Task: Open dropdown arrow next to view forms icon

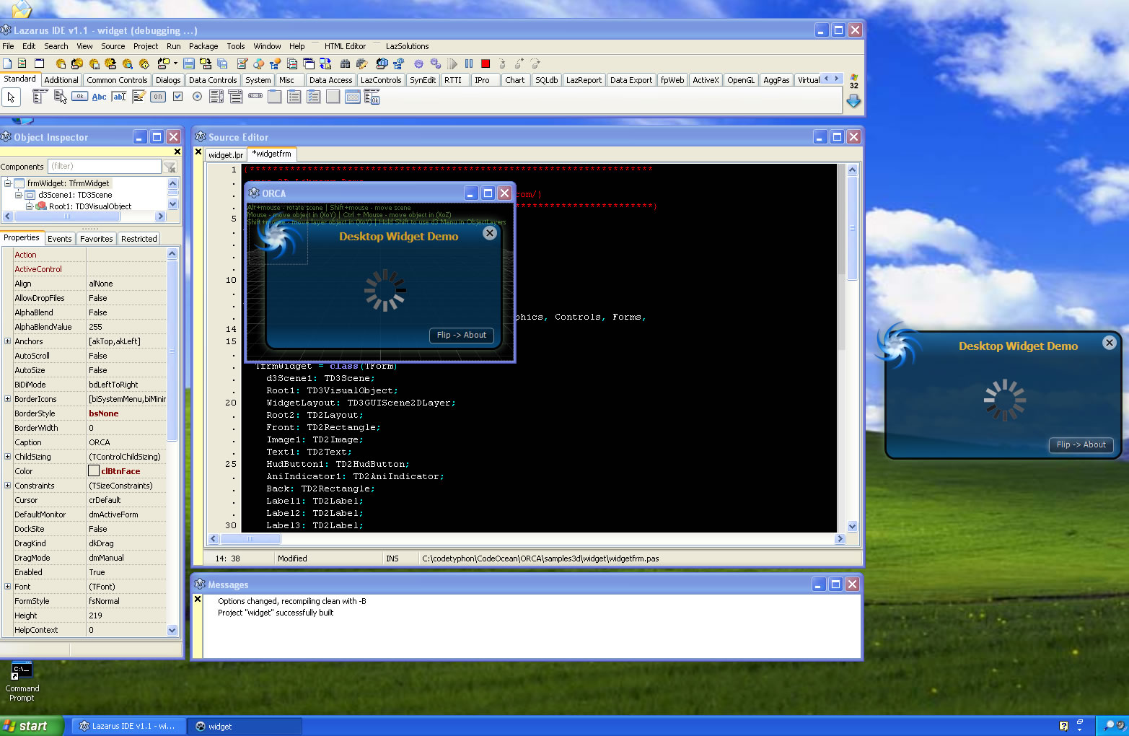Action: point(175,63)
